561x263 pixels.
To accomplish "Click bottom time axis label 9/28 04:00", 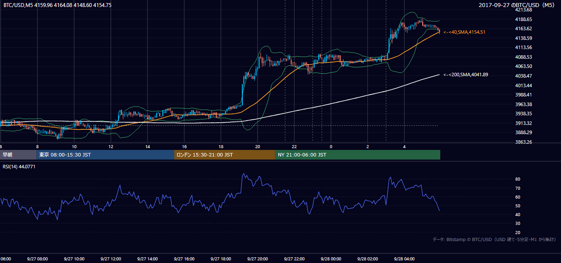I will coord(404,259).
